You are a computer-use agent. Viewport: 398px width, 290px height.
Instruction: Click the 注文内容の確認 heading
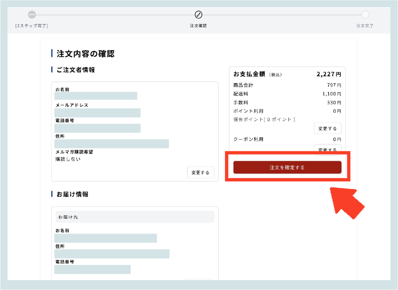[86, 54]
